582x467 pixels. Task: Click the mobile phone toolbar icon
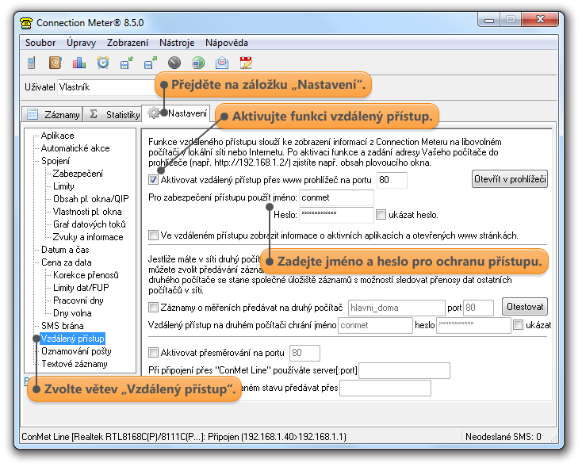coord(32,63)
